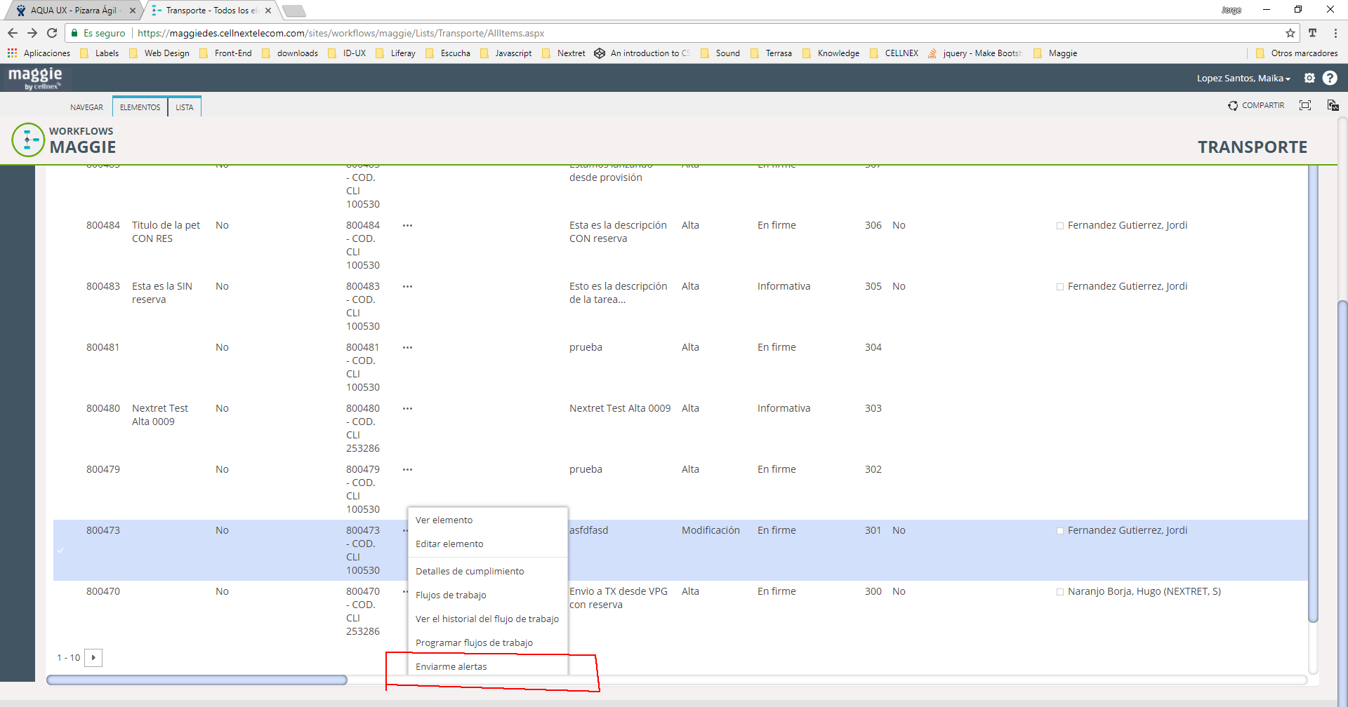Screen dimensions: 1348x707
Task: Open ellipsis menu for item 800481
Action: pos(407,347)
